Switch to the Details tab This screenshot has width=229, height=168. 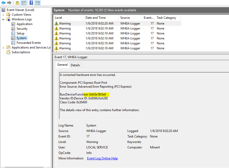pos(75,65)
